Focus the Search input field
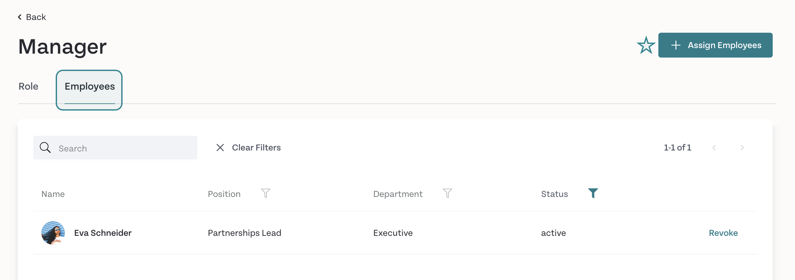 point(115,148)
